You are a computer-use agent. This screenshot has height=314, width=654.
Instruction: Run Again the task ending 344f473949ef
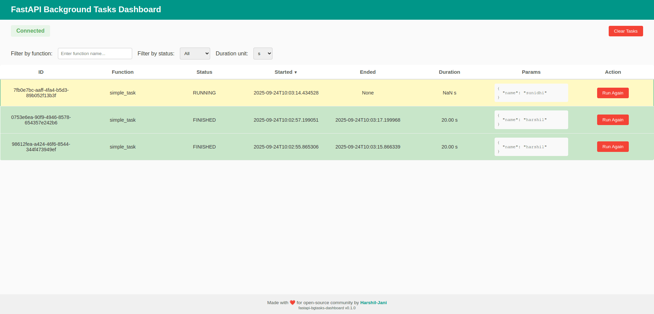pos(612,146)
